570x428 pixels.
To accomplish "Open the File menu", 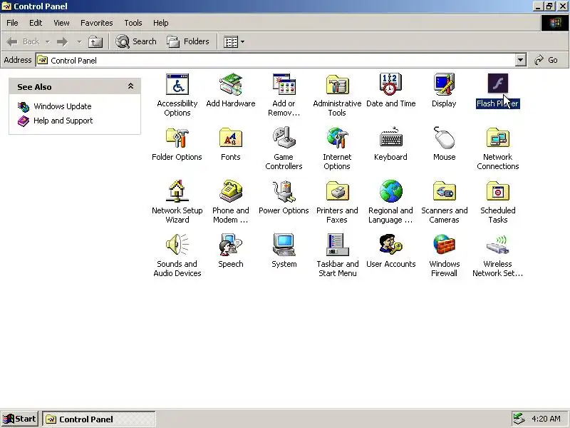I will (12, 23).
